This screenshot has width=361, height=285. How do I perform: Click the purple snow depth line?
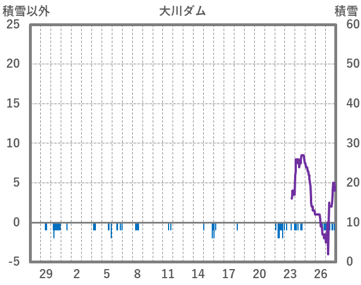308,182
